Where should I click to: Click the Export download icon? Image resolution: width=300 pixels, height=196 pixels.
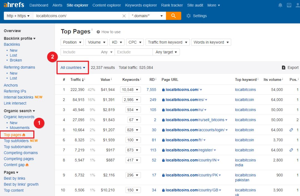tap(284, 68)
